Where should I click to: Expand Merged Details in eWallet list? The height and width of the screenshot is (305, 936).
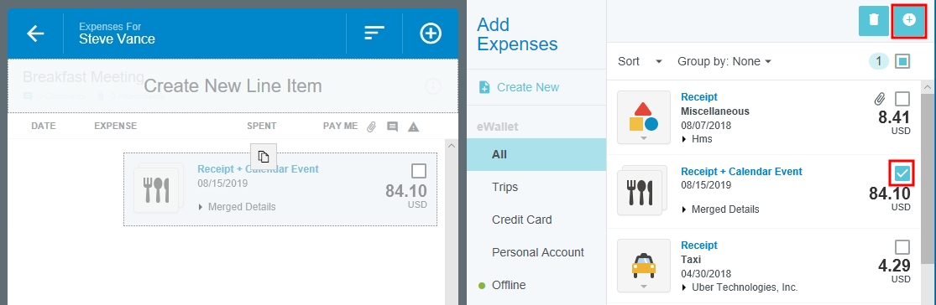click(x=720, y=209)
